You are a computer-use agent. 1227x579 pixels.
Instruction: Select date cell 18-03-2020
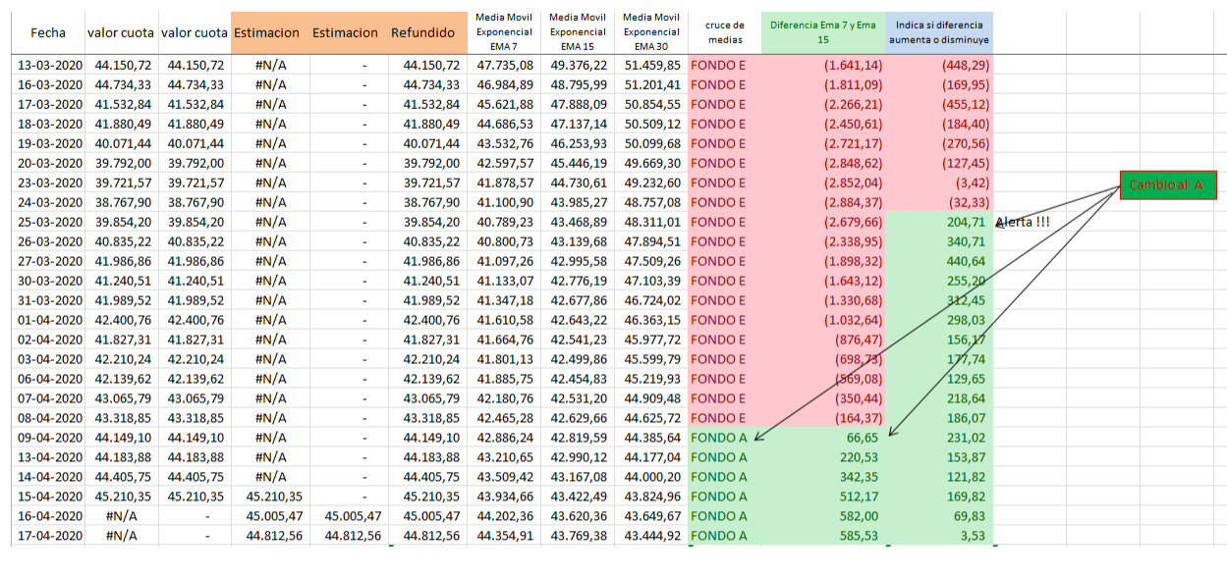(x=50, y=124)
